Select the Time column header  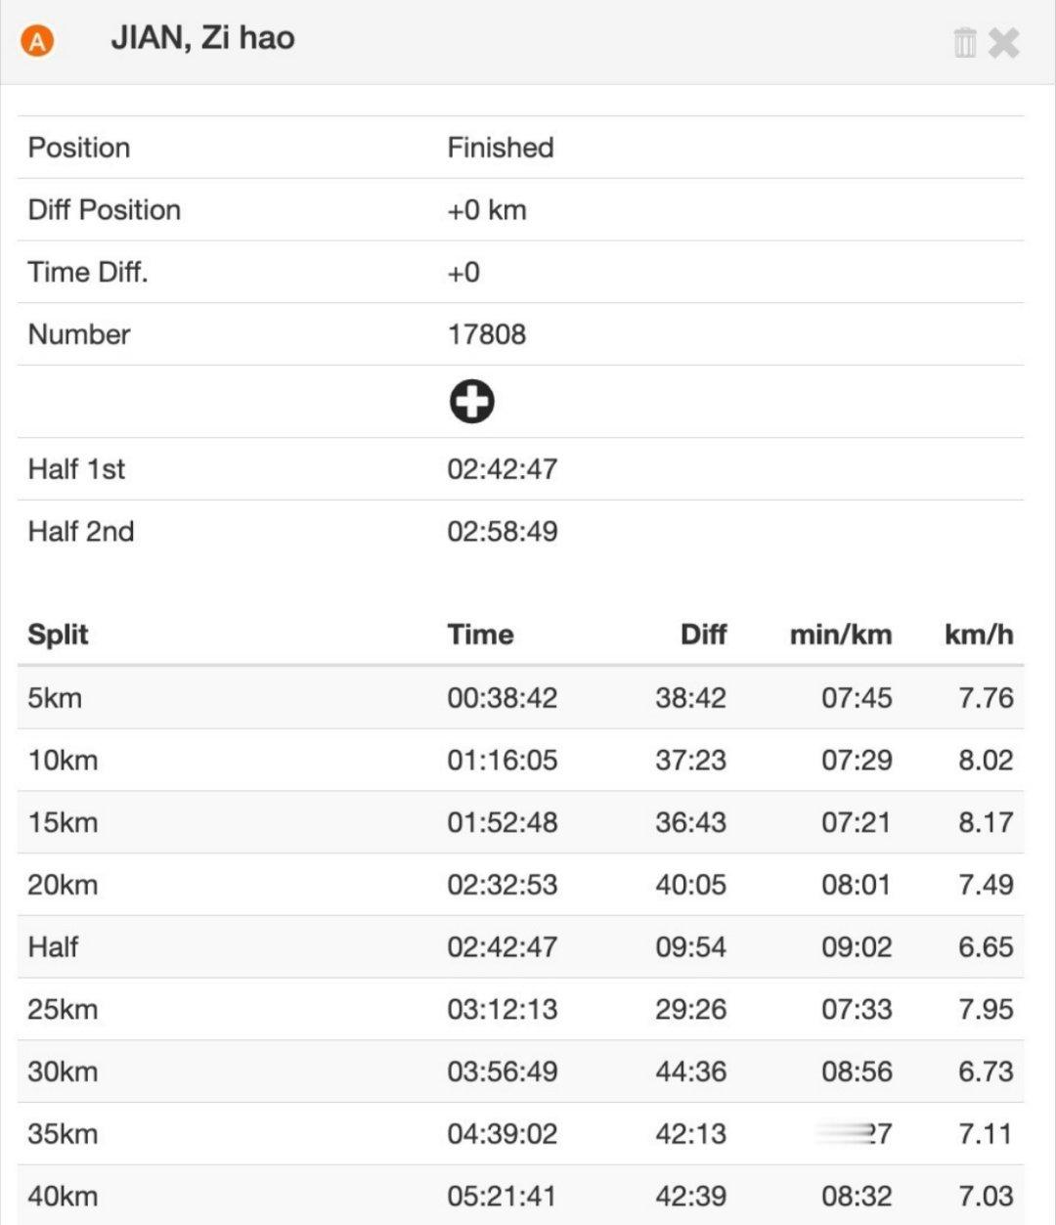(x=480, y=634)
